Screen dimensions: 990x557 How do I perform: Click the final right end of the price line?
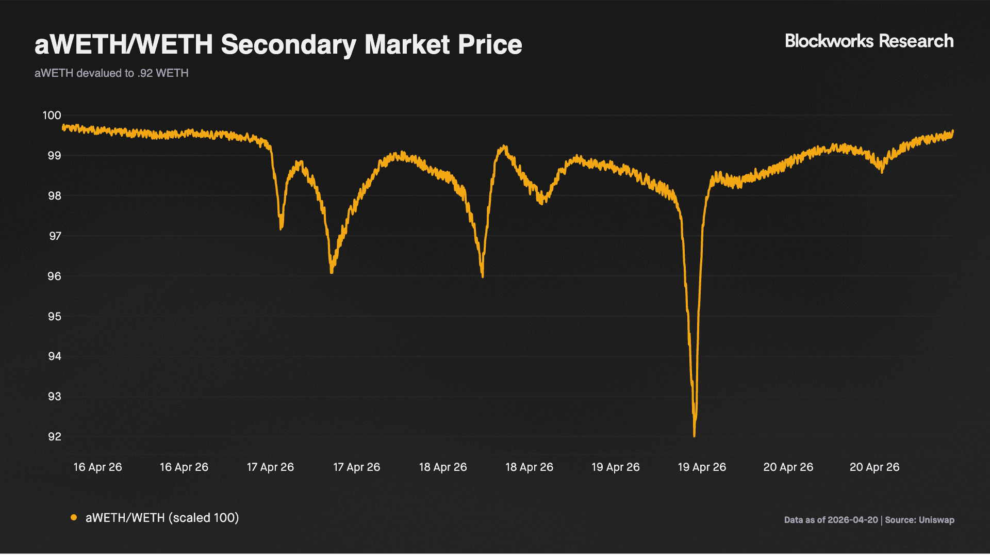[x=952, y=132]
